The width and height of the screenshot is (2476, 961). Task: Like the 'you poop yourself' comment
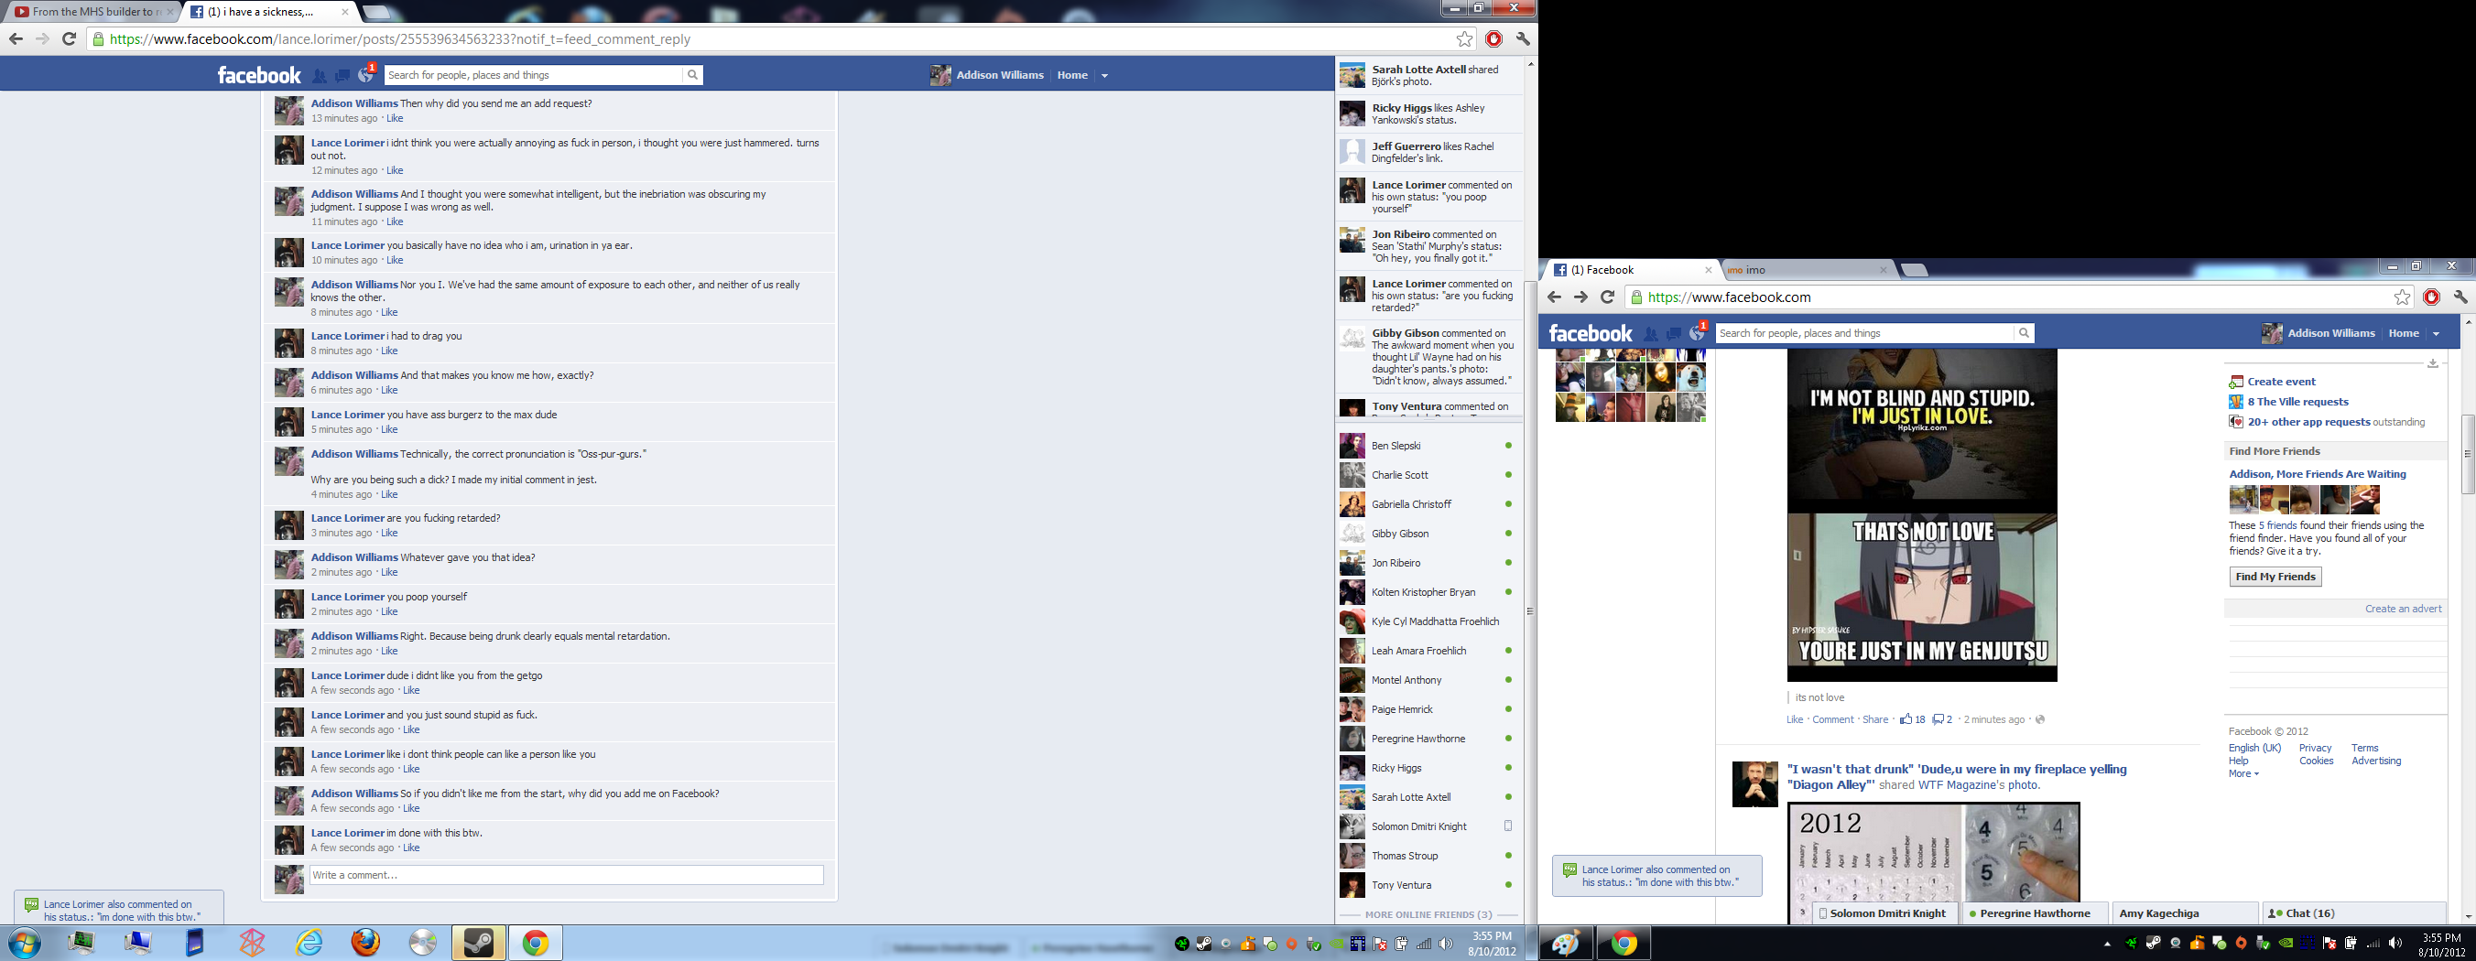point(389,611)
